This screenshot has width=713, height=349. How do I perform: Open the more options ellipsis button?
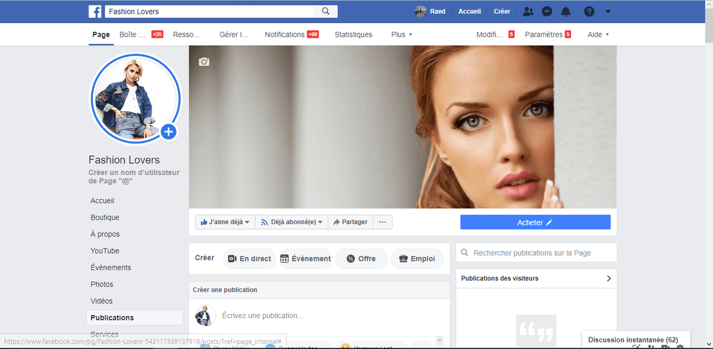(x=382, y=222)
